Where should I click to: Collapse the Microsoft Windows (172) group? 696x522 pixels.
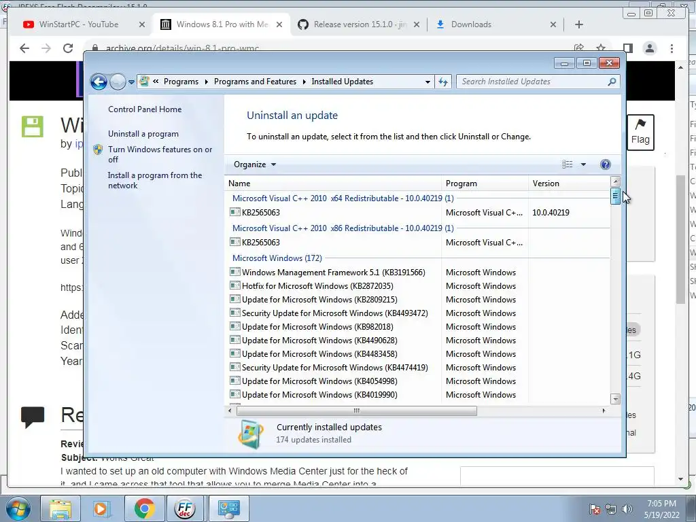[277, 258]
